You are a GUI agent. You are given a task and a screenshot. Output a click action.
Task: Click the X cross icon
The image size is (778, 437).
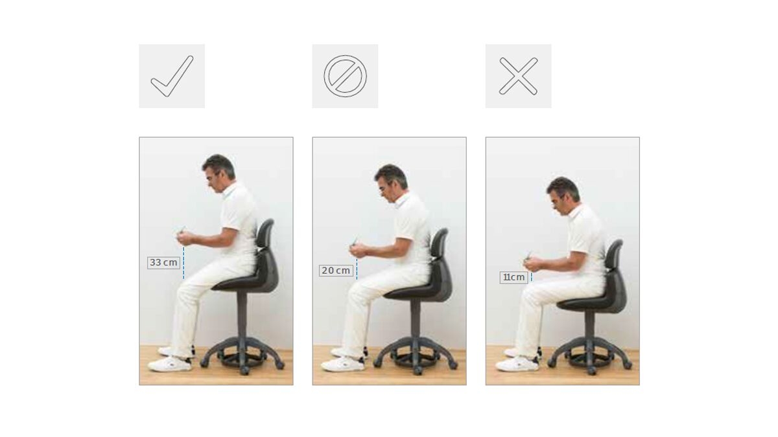tap(518, 76)
